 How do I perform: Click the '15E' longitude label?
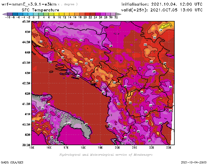(32, 148)
